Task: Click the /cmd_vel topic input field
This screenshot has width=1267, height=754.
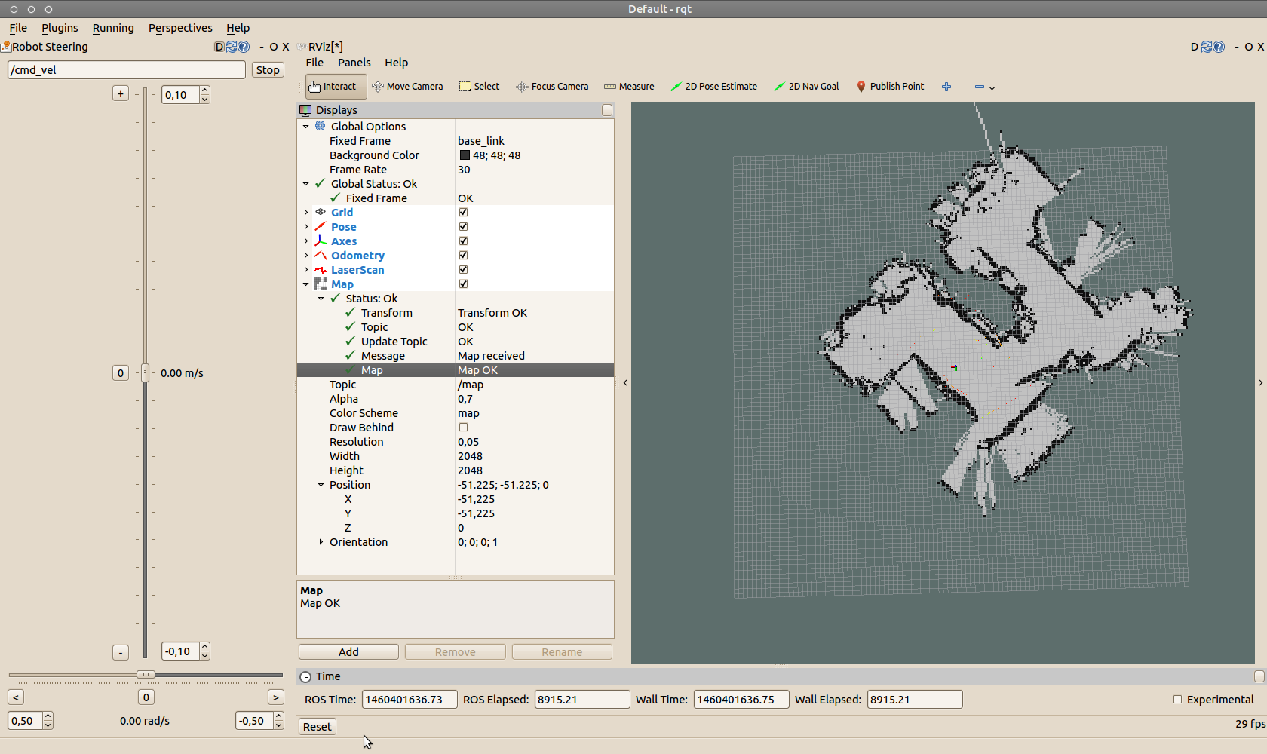Action: (x=127, y=70)
